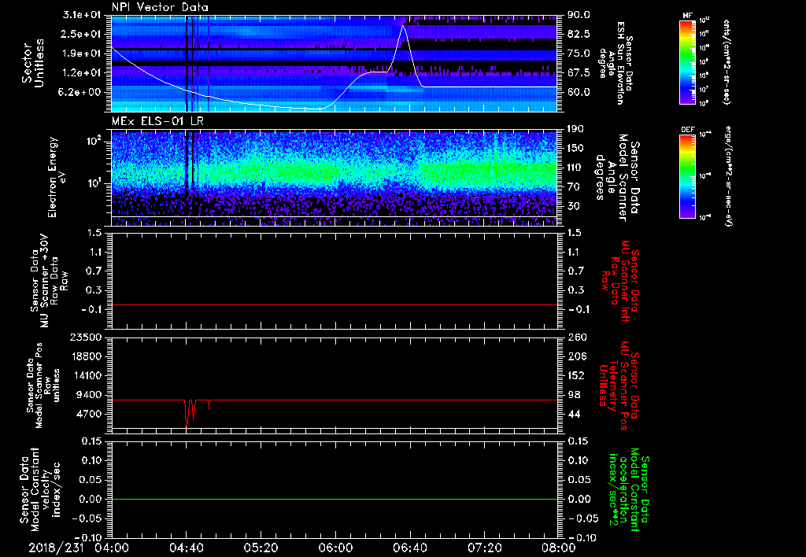
Task: Click the Sector Unitless axis label
Action: (x=31, y=63)
